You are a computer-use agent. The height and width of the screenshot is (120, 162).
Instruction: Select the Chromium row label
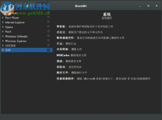tap(11, 13)
